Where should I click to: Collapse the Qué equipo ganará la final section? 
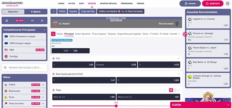(179, 74)
